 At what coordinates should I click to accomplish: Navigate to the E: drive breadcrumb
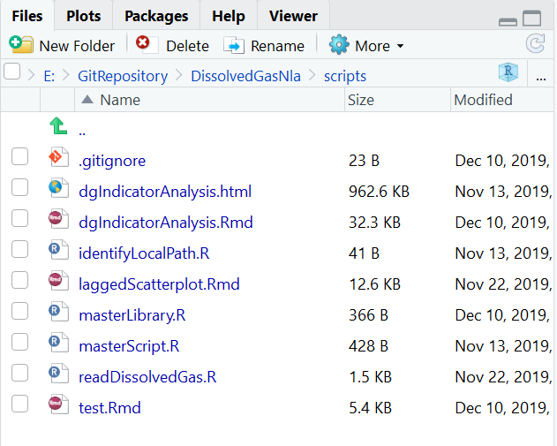click(49, 76)
